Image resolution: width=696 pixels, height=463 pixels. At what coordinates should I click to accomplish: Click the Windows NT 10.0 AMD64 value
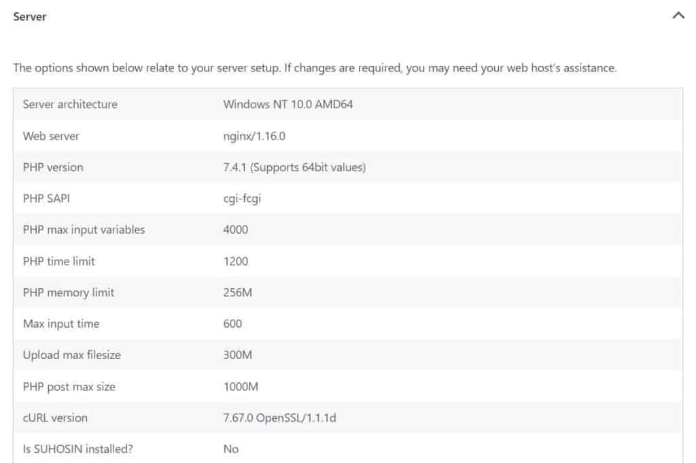point(288,104)
